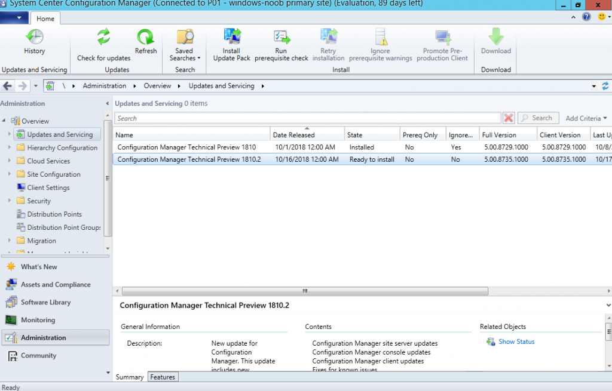Open navigation history dropdown arrow
The image size is (612, 391).
[x=35, y=86]
